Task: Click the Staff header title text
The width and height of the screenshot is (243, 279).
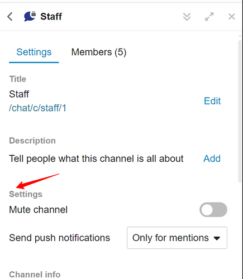Action: pyautogui.click(x=51, y=16)
